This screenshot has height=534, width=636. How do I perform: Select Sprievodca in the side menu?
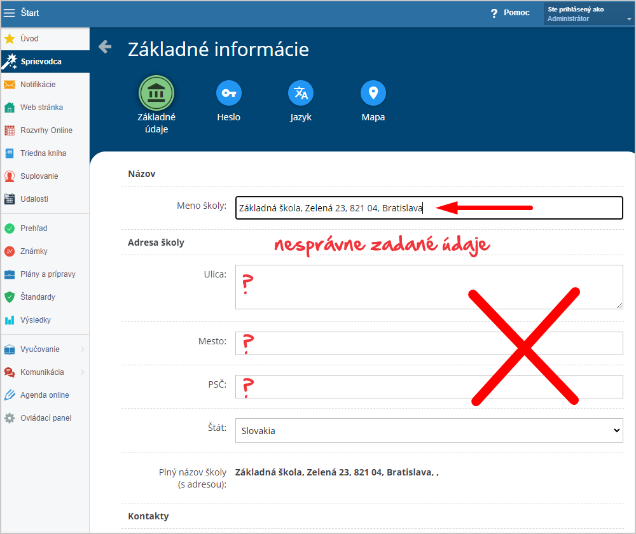[x=45, y=62]
